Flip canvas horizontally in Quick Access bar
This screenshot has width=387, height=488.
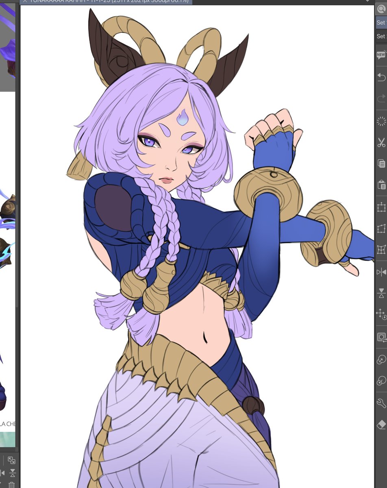tap(381, 272)
